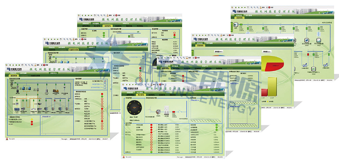Image resolution: width=339 pixels, height=163 pixels.
Task: Check the third mode checkbox in front-left window
Action: 105,88
